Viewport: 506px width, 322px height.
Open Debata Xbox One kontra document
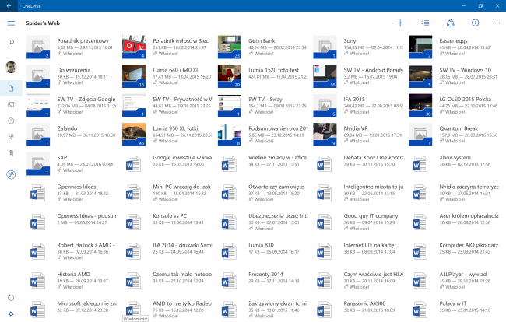(x=358, y=164)
